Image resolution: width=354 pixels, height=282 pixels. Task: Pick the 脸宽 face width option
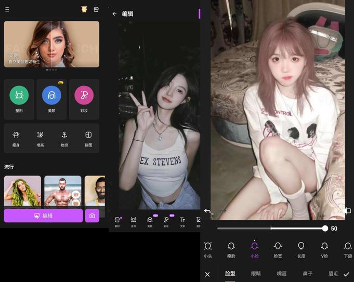click(x=278, y=249)
